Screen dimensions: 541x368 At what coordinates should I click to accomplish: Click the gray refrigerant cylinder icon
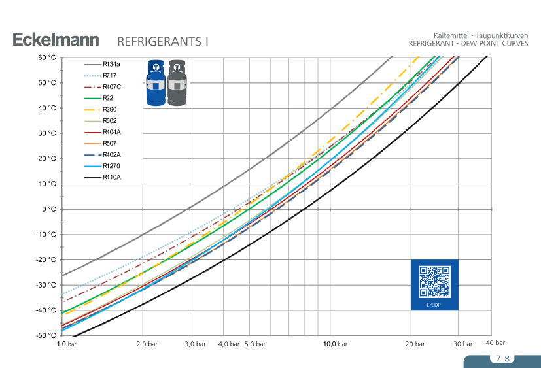pyautogui.click(x=177, y=83)
